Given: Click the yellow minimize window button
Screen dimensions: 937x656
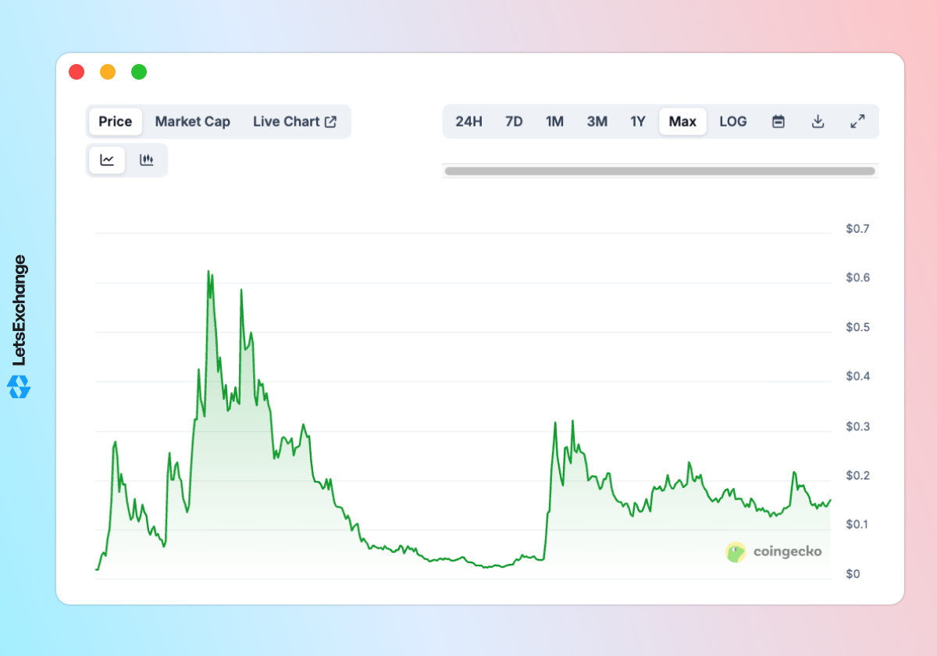Looking at the screenshot, I should [x=108, y=72].
